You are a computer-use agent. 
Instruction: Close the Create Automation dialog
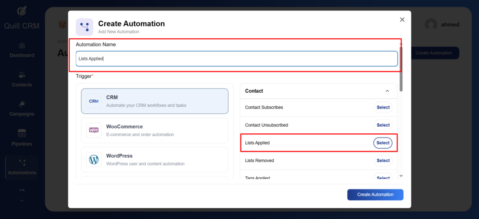pyautogui.click(x=402, y=20)
